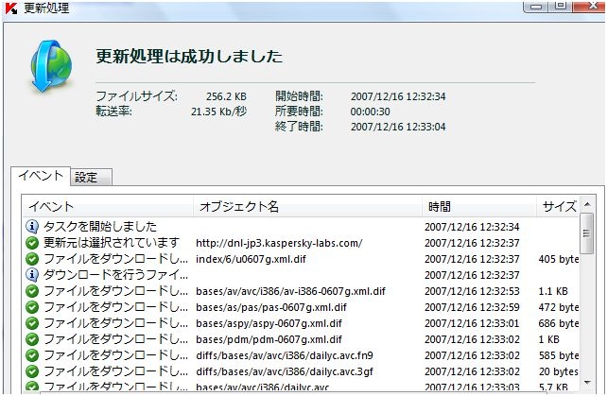Image resolution: width=607 pixels, height=396 pixels.
Task: Click check icon in av-i386-0607g.xml.dif row
Action: pyautogui.click(x=32, y=291)
